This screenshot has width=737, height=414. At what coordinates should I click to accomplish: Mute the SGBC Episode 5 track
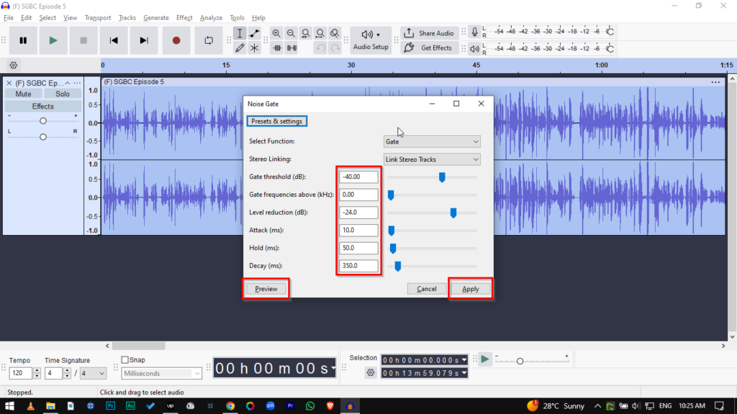(23, 94)
